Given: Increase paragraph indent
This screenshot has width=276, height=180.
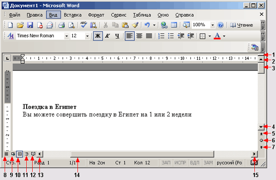Looking at the screenshot, I should 190,36.
